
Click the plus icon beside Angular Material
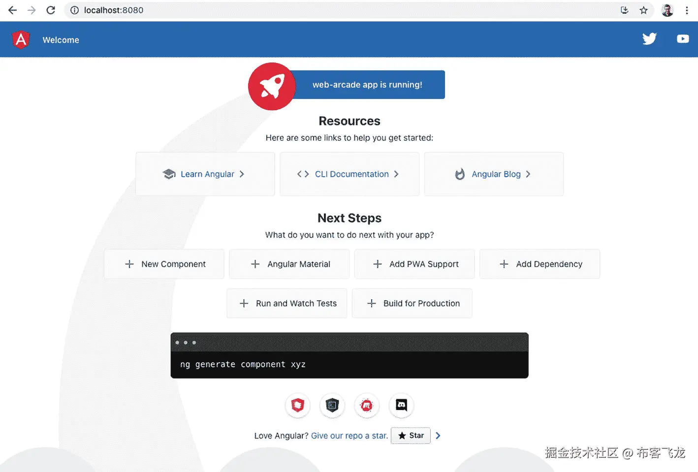[x=255, y=264]
